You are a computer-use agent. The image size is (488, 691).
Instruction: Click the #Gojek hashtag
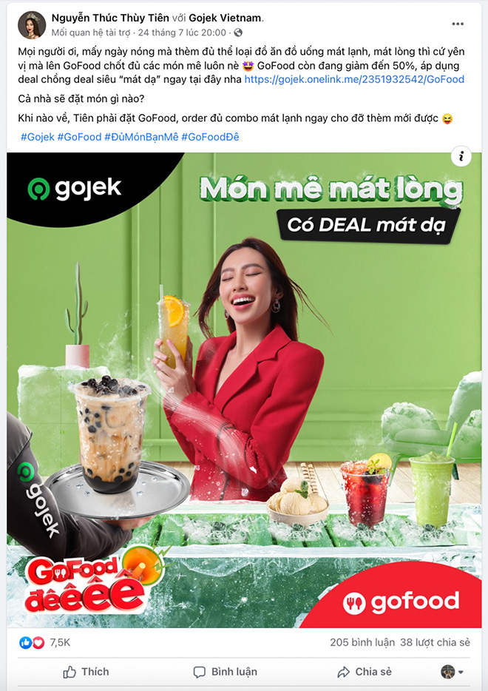tap(38, 137)
